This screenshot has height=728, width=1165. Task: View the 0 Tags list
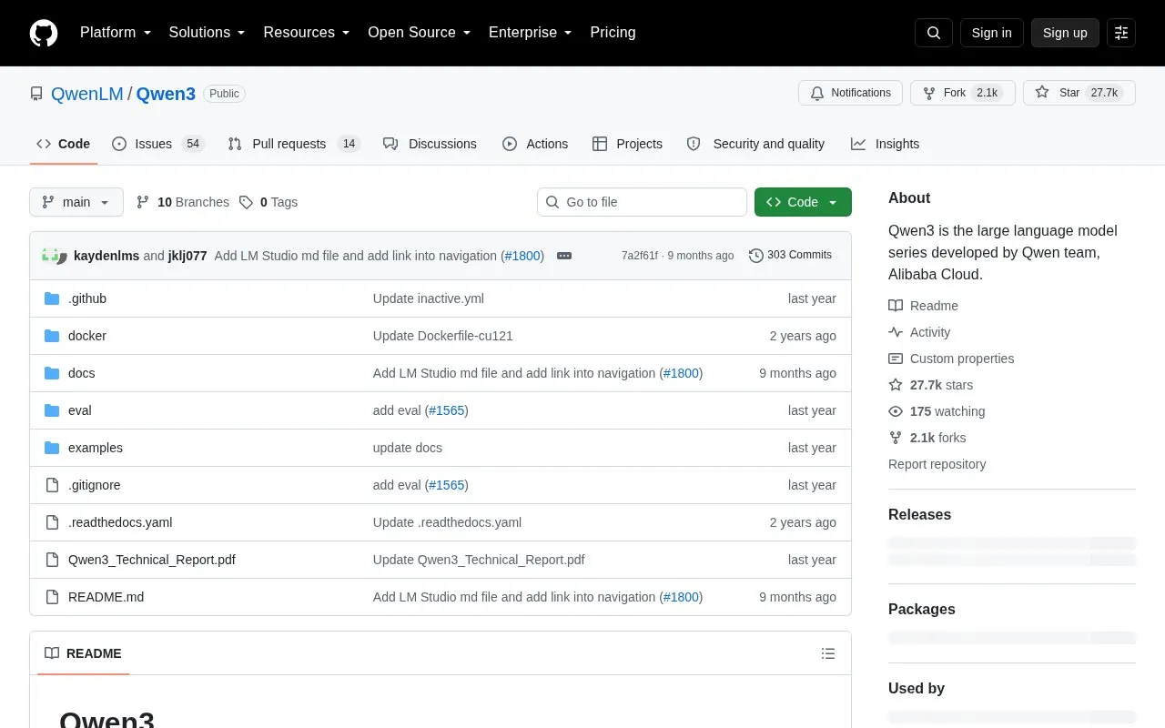269,202
